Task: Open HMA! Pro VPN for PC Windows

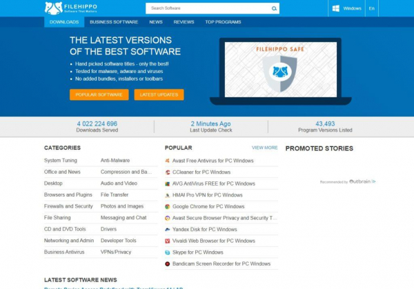Action: coord(208,195)
